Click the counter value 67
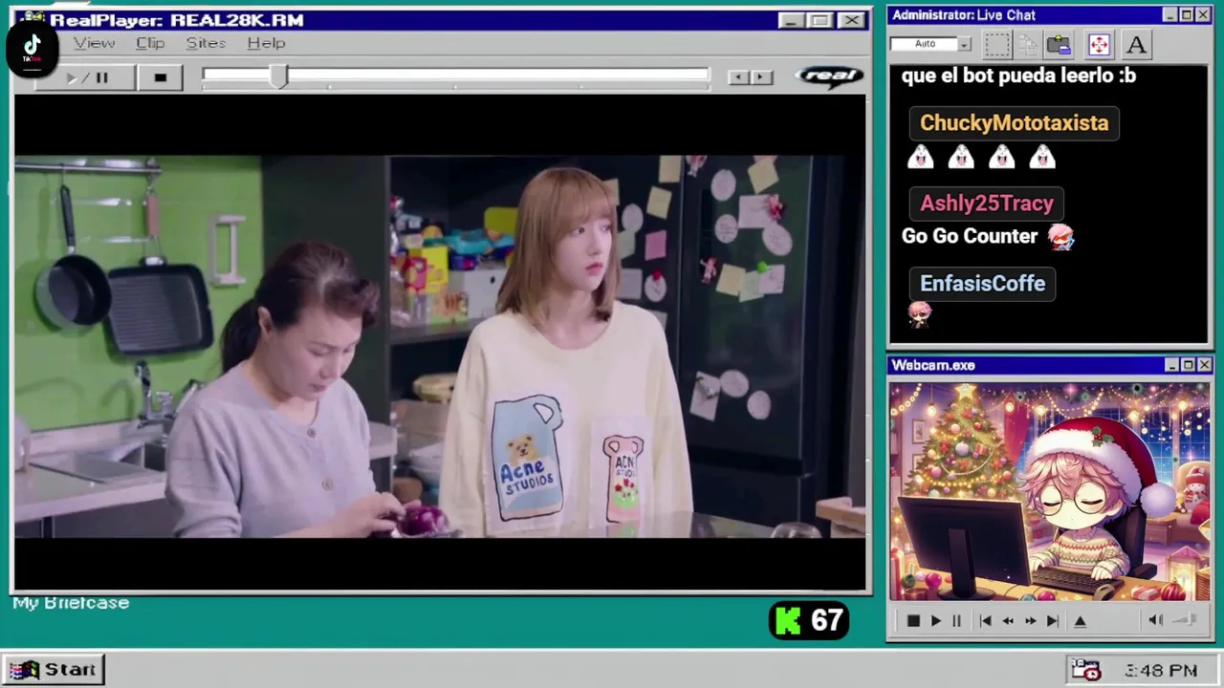This screenshot has height=688, width=1224. coord(827,621)
